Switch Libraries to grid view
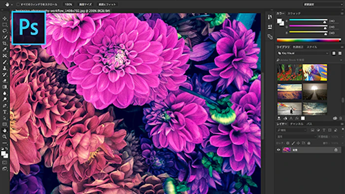Image resolution: width=345 pixels, height=194 pixels. [334, 53]
